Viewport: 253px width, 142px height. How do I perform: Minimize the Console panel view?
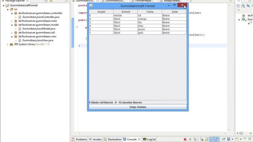pos(245,138)
